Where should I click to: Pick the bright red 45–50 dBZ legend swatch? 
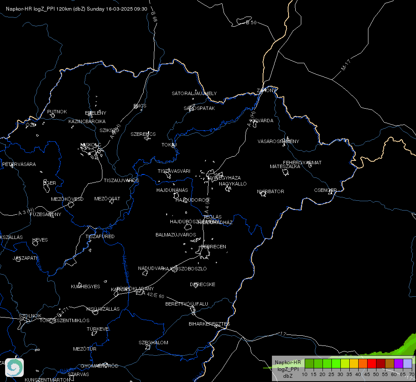[372, 364]
